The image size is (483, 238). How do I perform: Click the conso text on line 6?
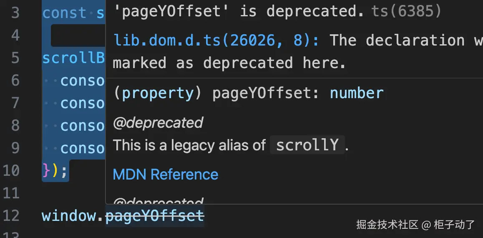82,81
